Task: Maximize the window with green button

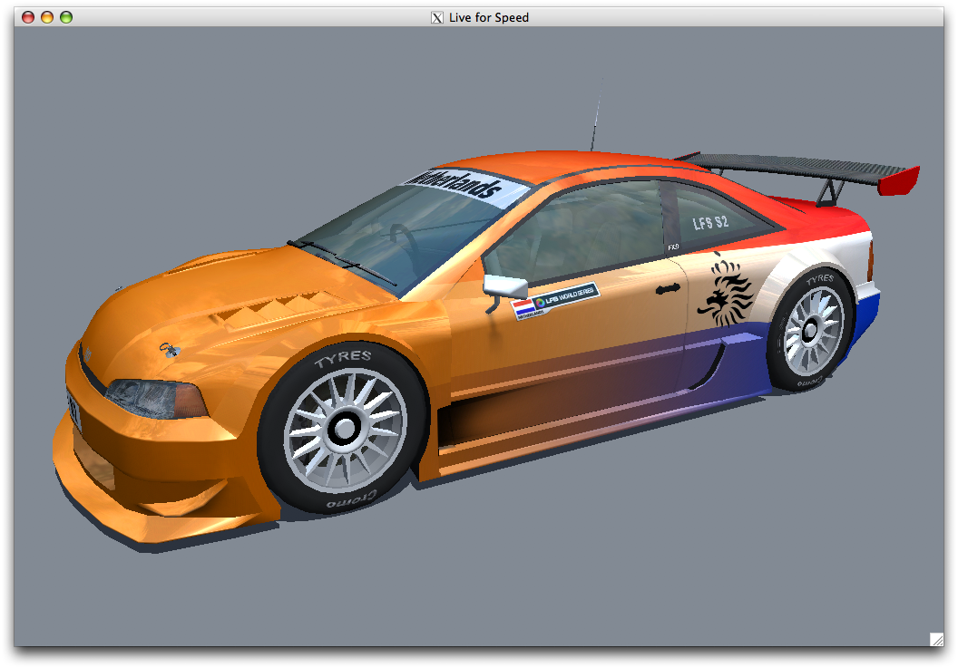Action: tap(66, 17)
